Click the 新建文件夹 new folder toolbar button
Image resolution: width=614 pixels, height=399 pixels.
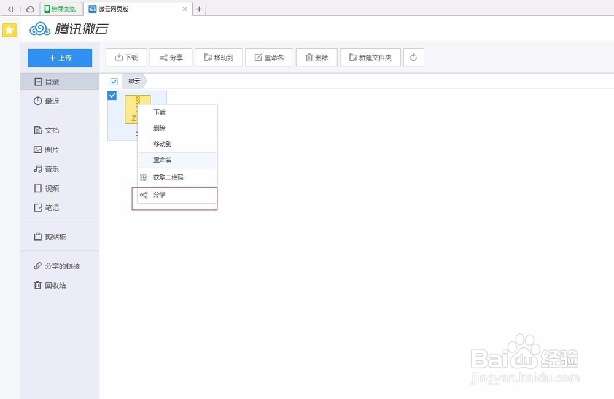[x=370, y=58]
